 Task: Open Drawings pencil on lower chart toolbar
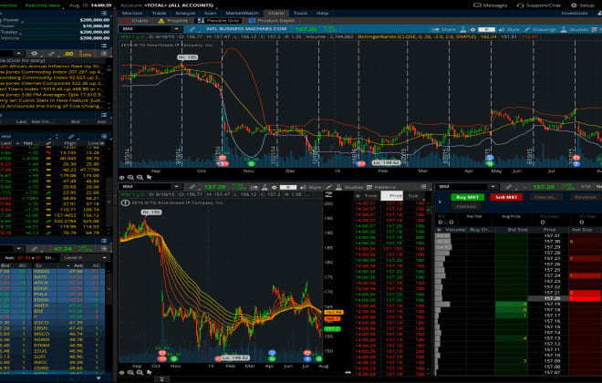(x=328, y=187)
